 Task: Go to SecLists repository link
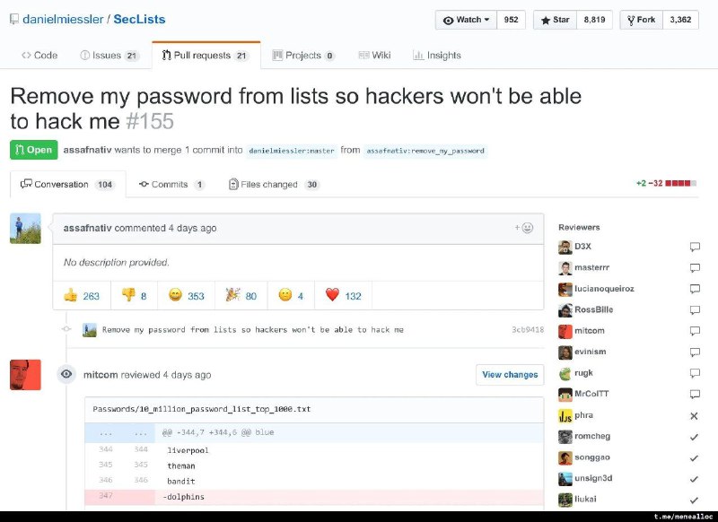pyautogui.click(x=139, y=19)
